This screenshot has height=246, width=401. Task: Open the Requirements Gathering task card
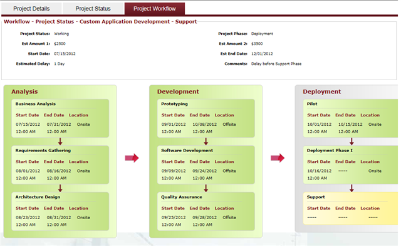[60, 165]
